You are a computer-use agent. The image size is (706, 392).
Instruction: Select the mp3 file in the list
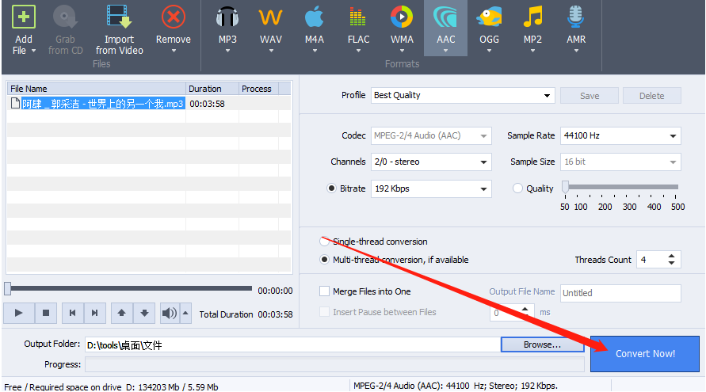(103, 104)
